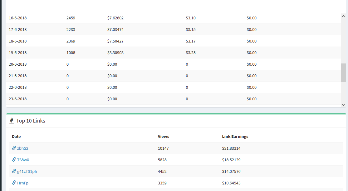This screenshot has height=191, width=348.
Task: Click the chain icon next to HrnFp
Action: 14,183
